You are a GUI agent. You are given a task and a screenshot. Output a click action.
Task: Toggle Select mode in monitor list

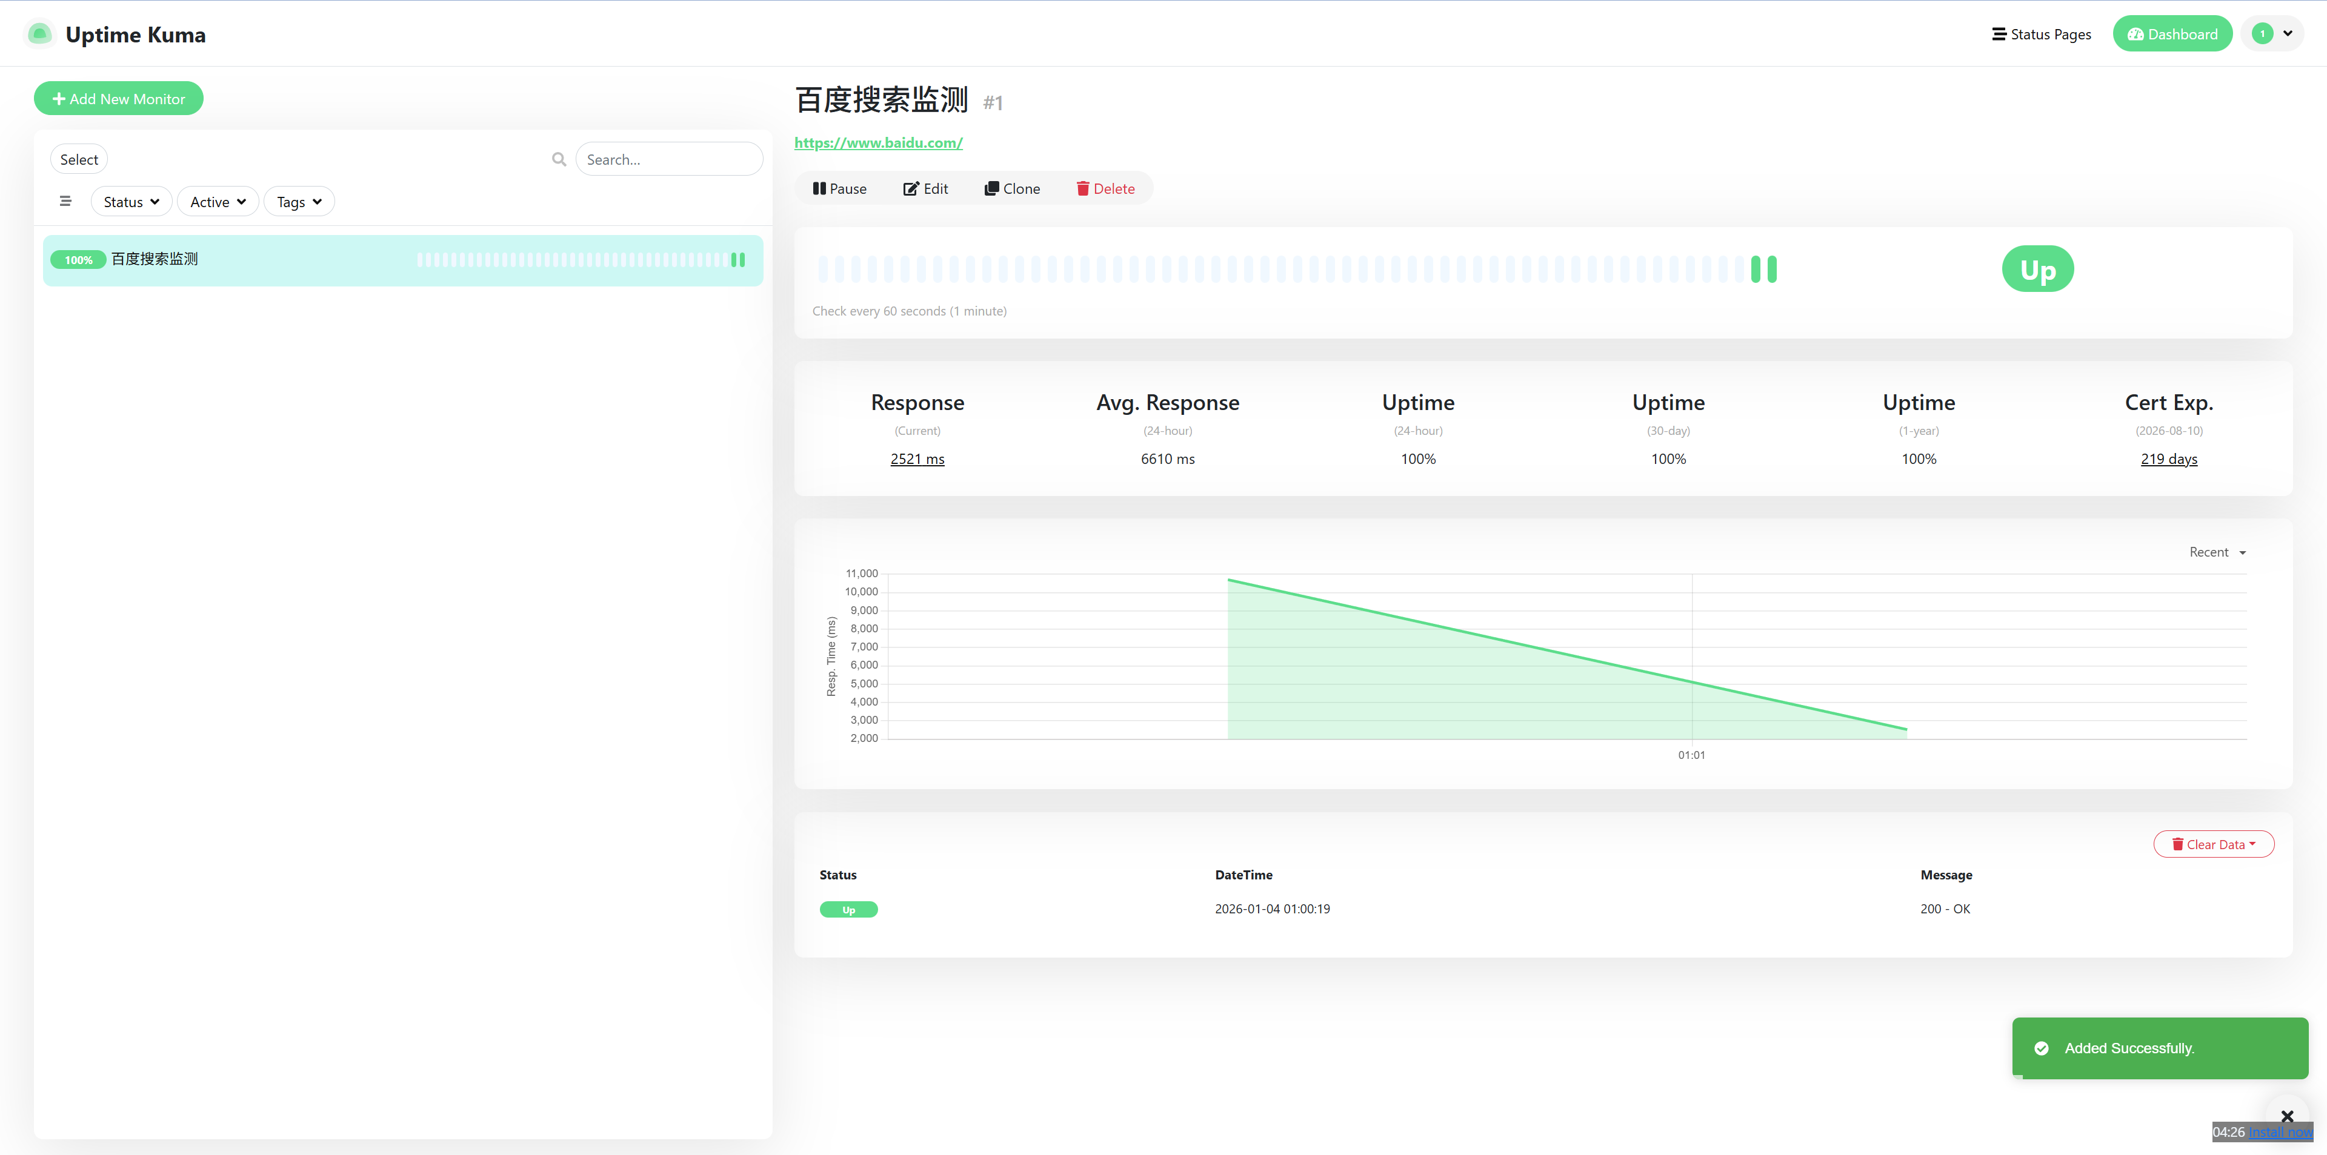tap(79, 159)
